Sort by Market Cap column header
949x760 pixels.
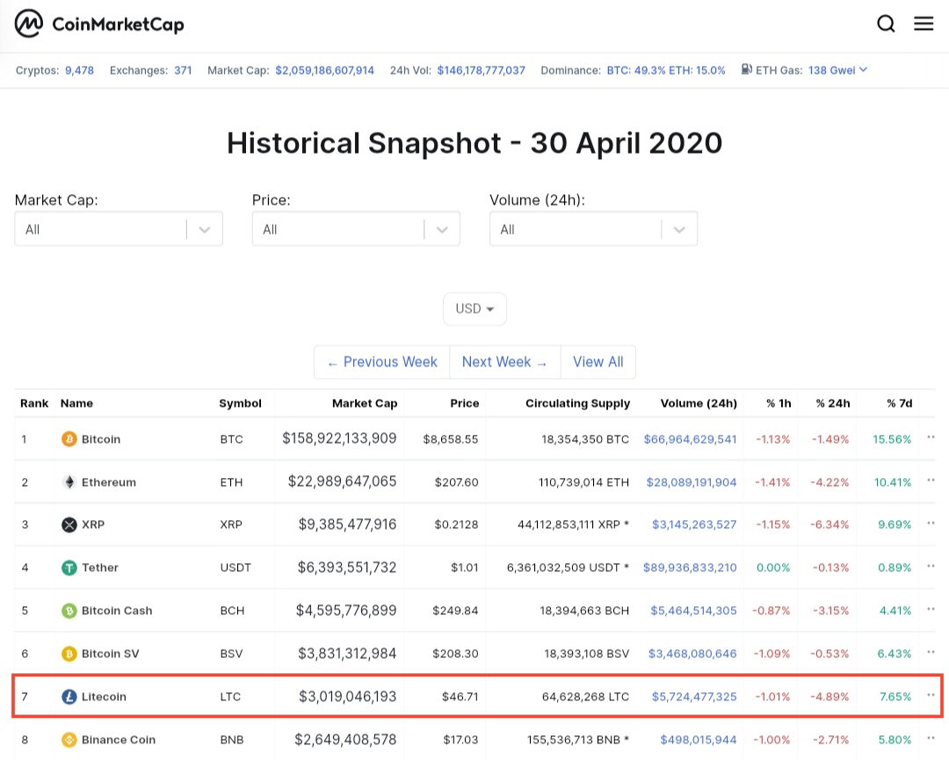click(x=365, y=403)
